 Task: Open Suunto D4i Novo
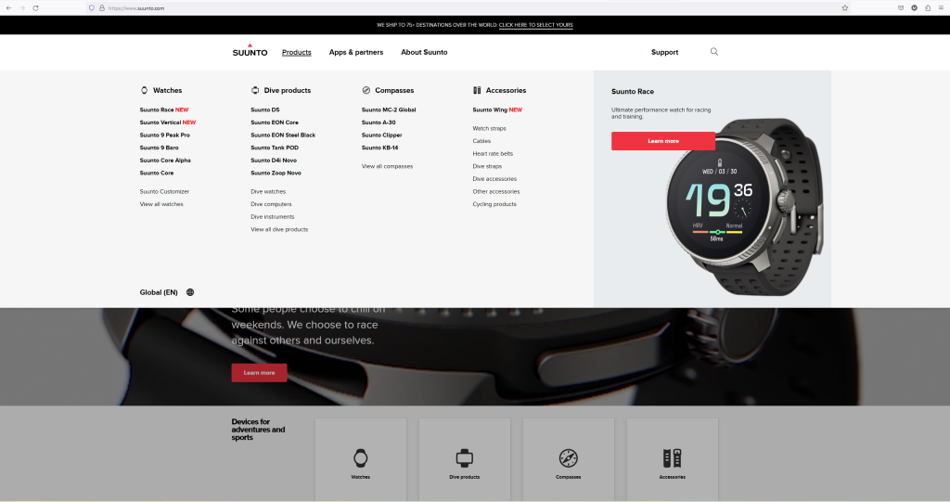click(x=274, y=161)
